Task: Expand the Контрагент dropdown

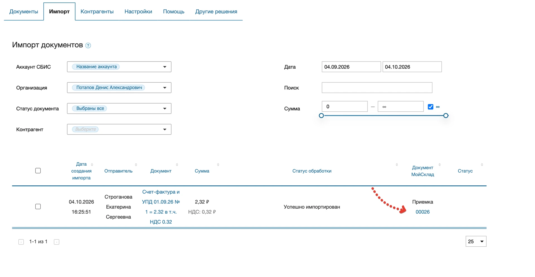Action: click(x=119, y=129)
